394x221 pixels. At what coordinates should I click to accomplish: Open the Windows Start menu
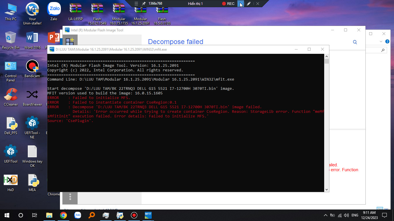pos(7,215)
